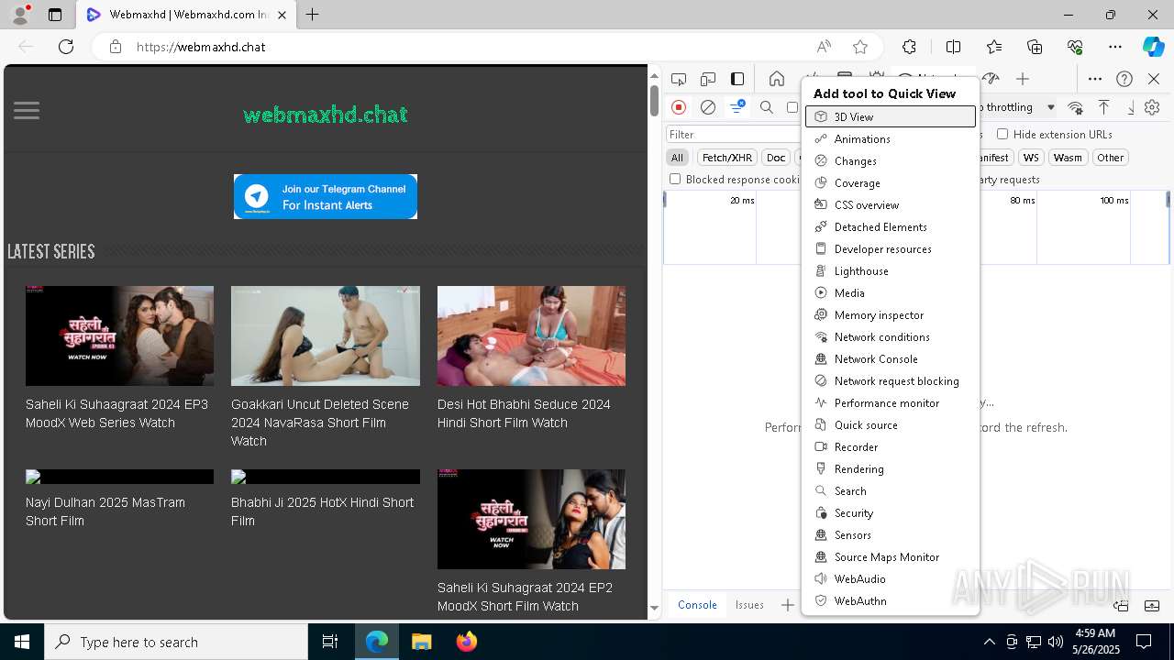Click DevTools inspect element icon
This screenshot has width=1174, height=660.
click(679, 79)
